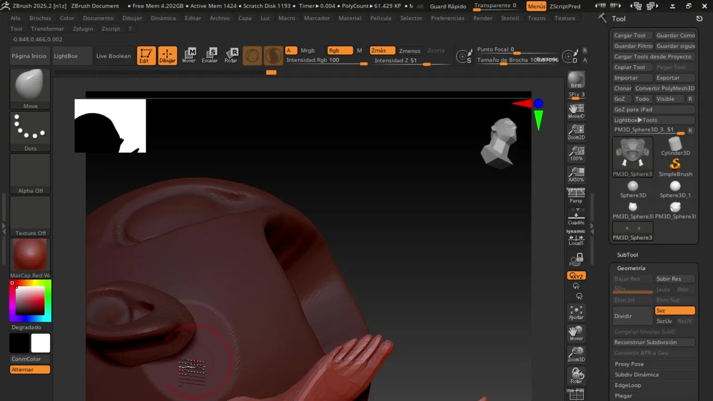This screenshot has width=713, height=401.
Task: Expand the Subdiv Dinámica subsection
Action: (637, 374)
